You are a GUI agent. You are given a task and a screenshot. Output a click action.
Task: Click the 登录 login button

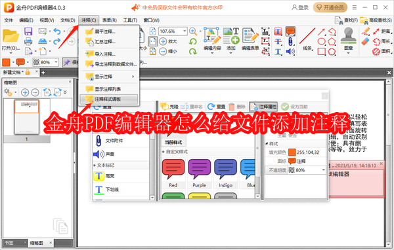300,7
